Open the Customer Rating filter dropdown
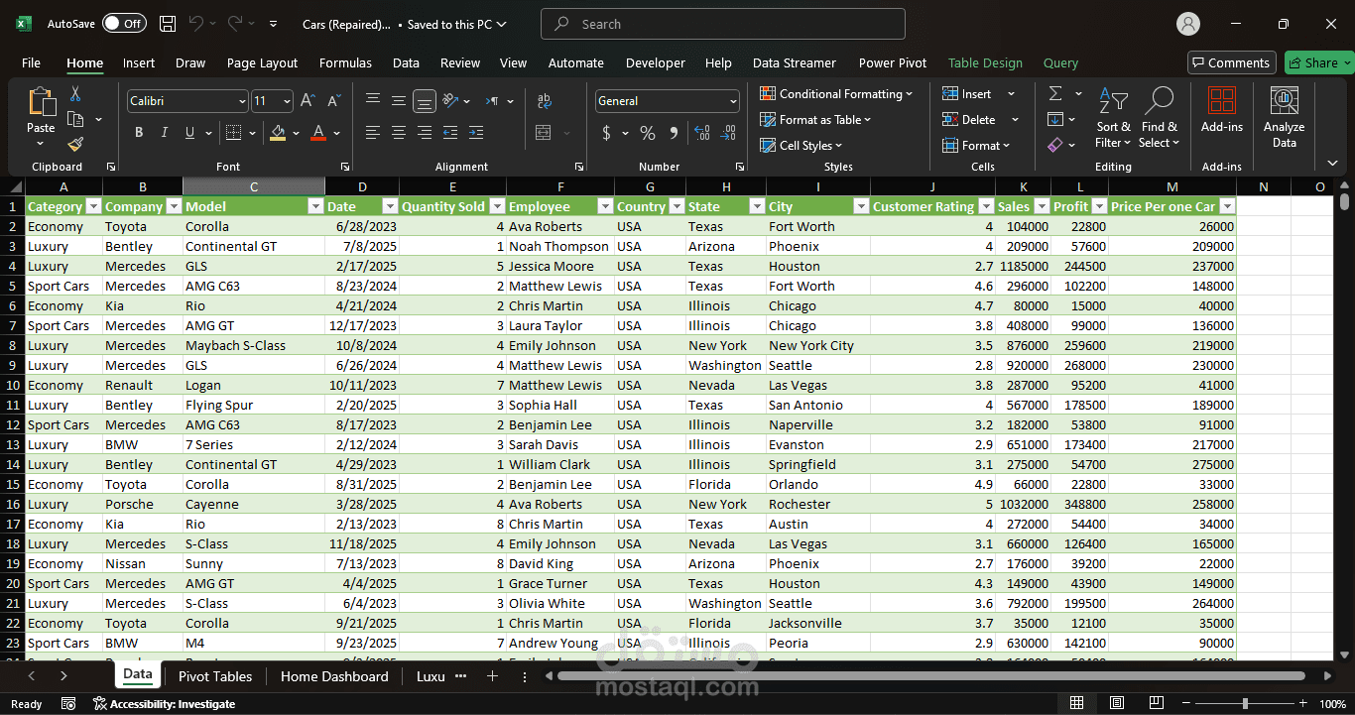Screen dimensions: 1355x715 986,206
